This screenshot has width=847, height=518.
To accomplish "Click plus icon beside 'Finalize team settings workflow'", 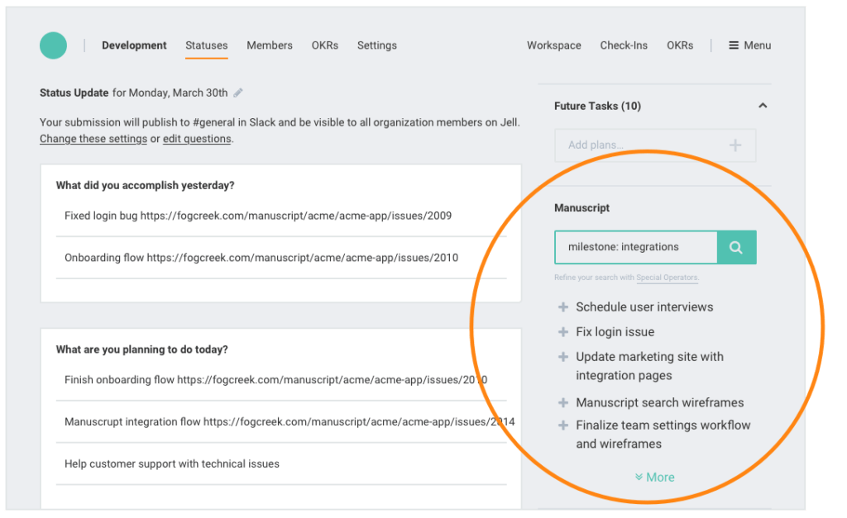I will click(x=562, y=425).
